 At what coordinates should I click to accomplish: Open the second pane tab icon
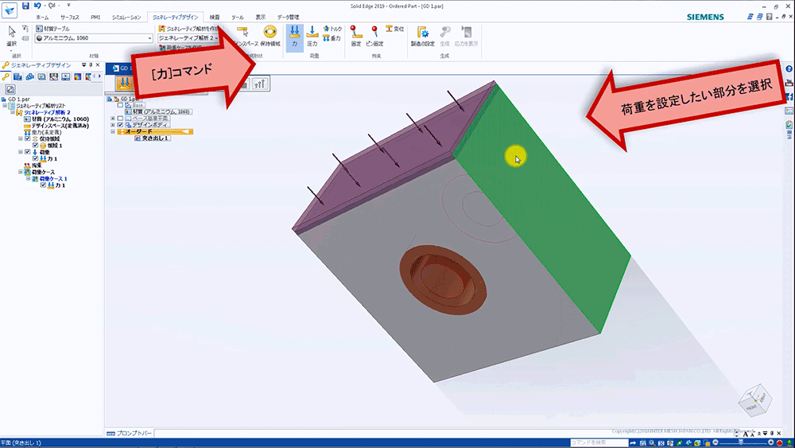[17, 76]
